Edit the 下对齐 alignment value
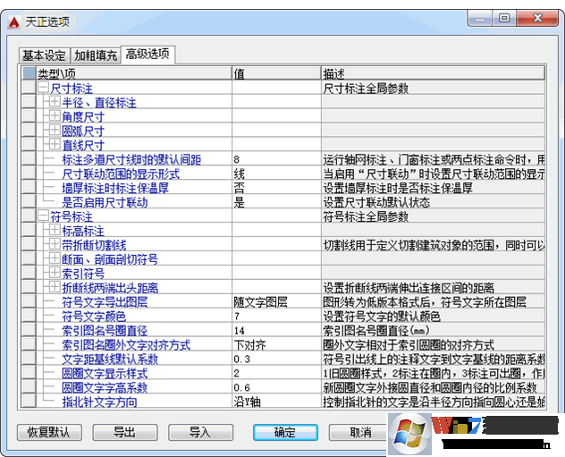The width and height of the screenshot is (565, 457). click(x=276, y=344)
